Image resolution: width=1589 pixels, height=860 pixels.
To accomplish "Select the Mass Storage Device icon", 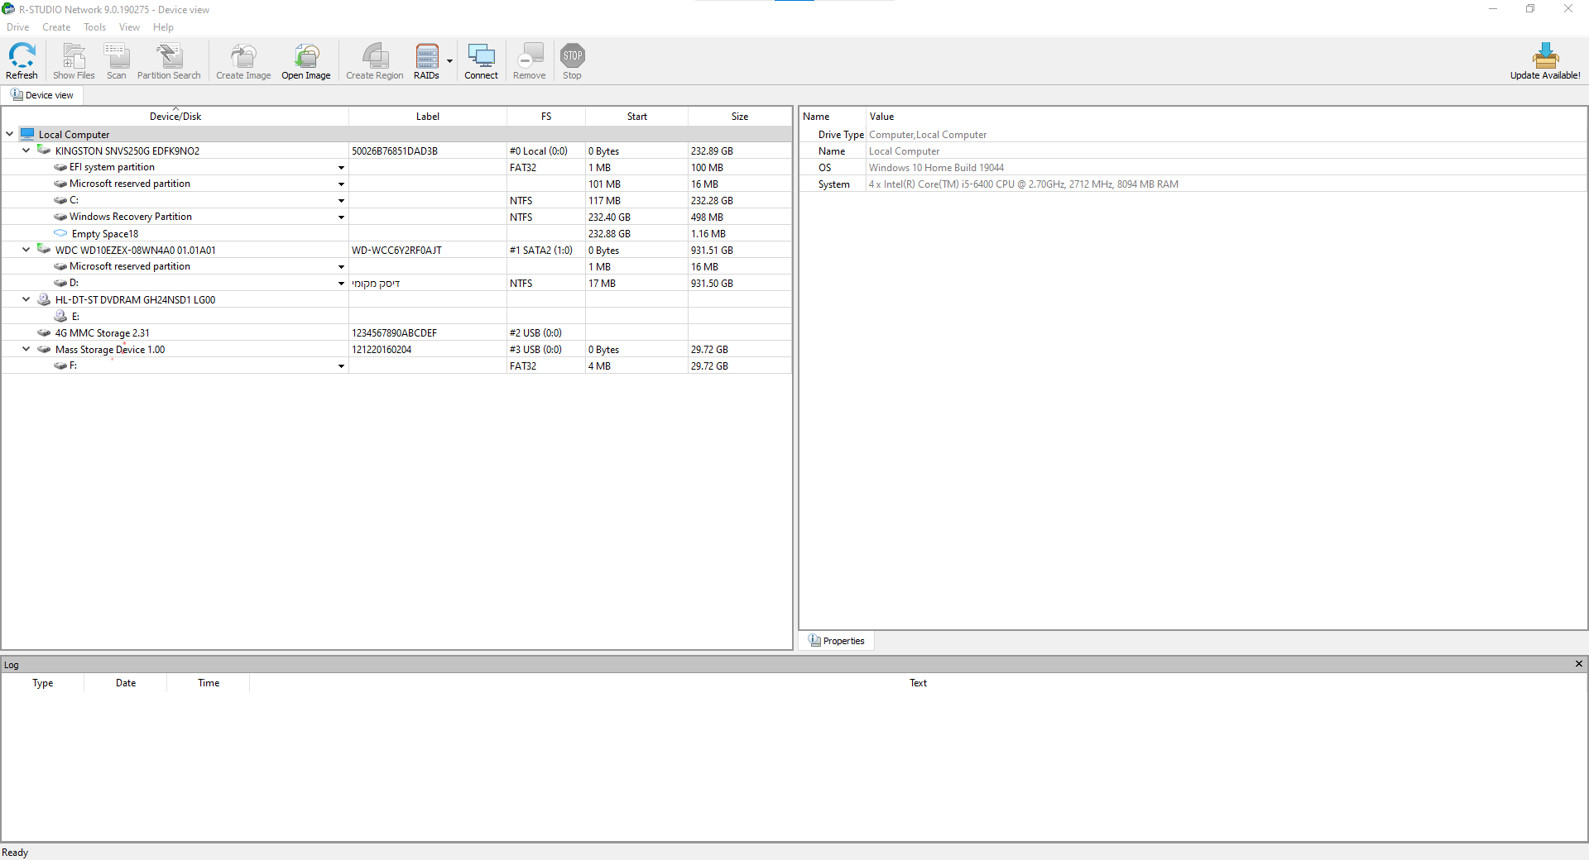I will (x=44, y=349).
